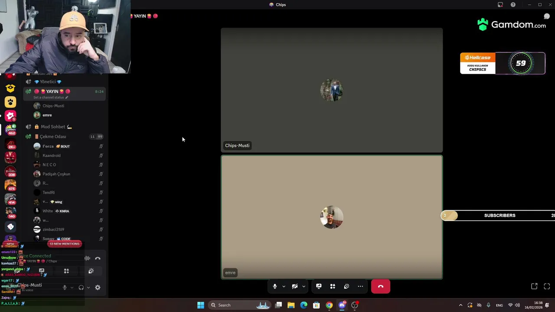The width and height of the screenshot is (555, 312).
Task: Open Mod Sohbet locked voice channel
Action: 64,127
